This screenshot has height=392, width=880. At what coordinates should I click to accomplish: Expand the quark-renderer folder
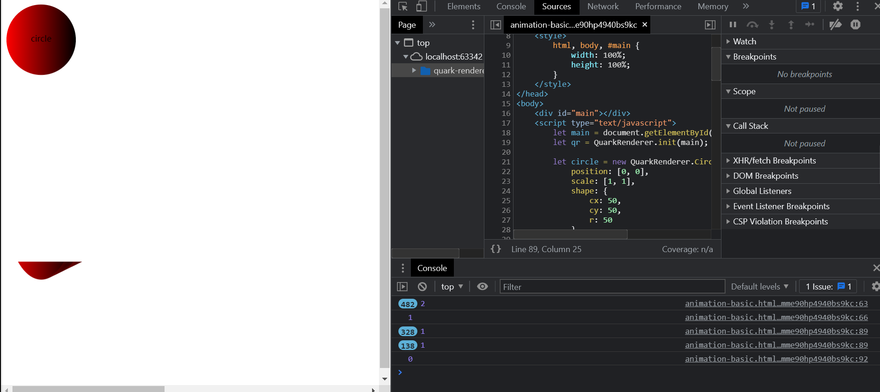point(414,71)
